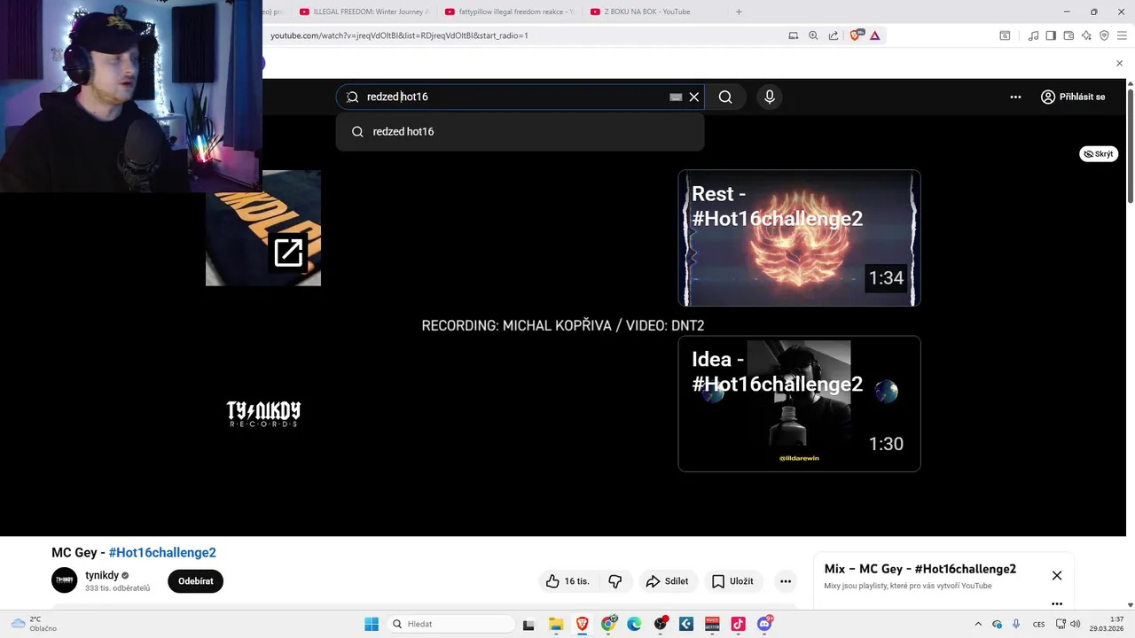
Task: Open the tynikdy channel avatar
Action: coord(65,580)
